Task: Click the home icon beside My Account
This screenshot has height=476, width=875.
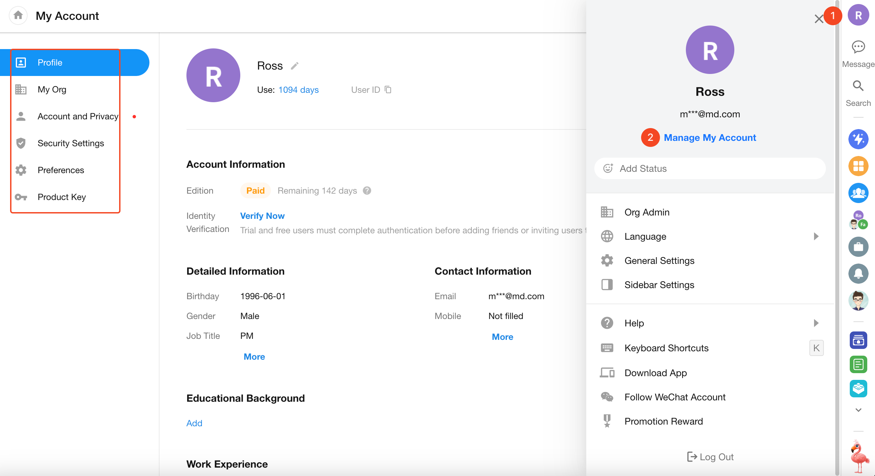Action: tap(18, 15)
